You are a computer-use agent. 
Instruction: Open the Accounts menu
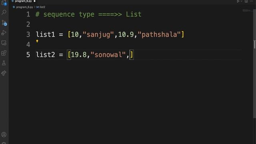4,134
